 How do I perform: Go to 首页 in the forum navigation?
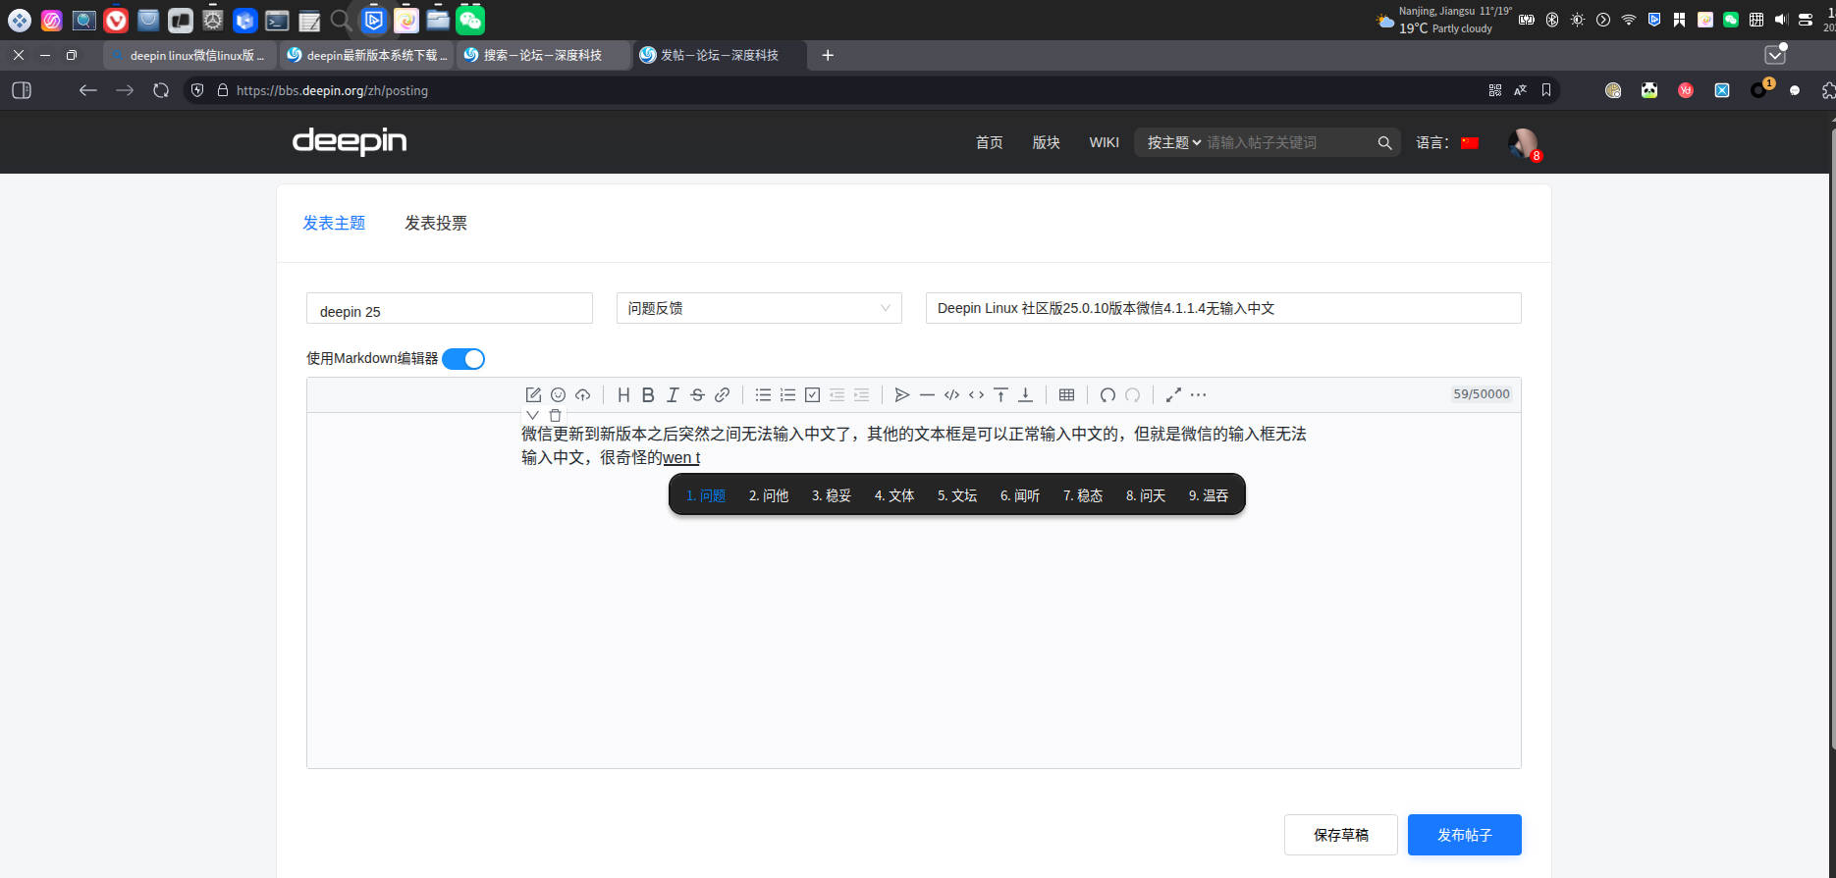click(989, 142)
